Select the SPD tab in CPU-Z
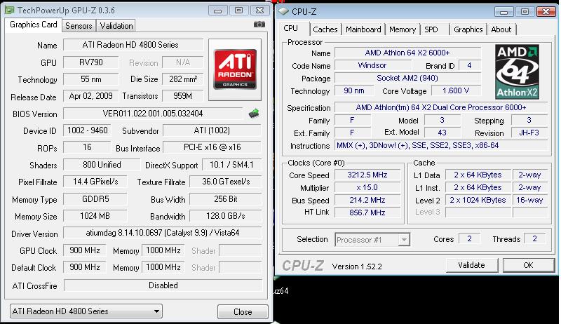This screenshot has width=561, height=324. point(431,29)
